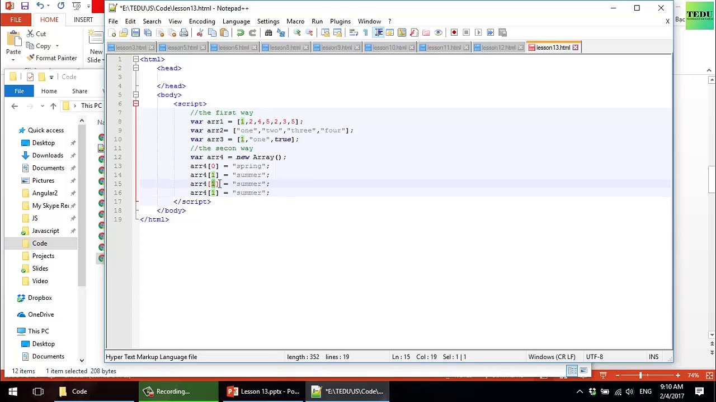
Task: Open the Copy dropdown arrow in PowerPoint
Action: tap(57, 46)
